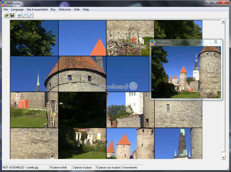Open a puzzle with the folder icon
Screen dimensions: 231x172
pyautogui.click(x=7, y=15)
